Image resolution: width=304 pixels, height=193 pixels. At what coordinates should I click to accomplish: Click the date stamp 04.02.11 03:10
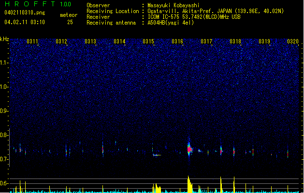pyautogui.click(x=25, y=22)
